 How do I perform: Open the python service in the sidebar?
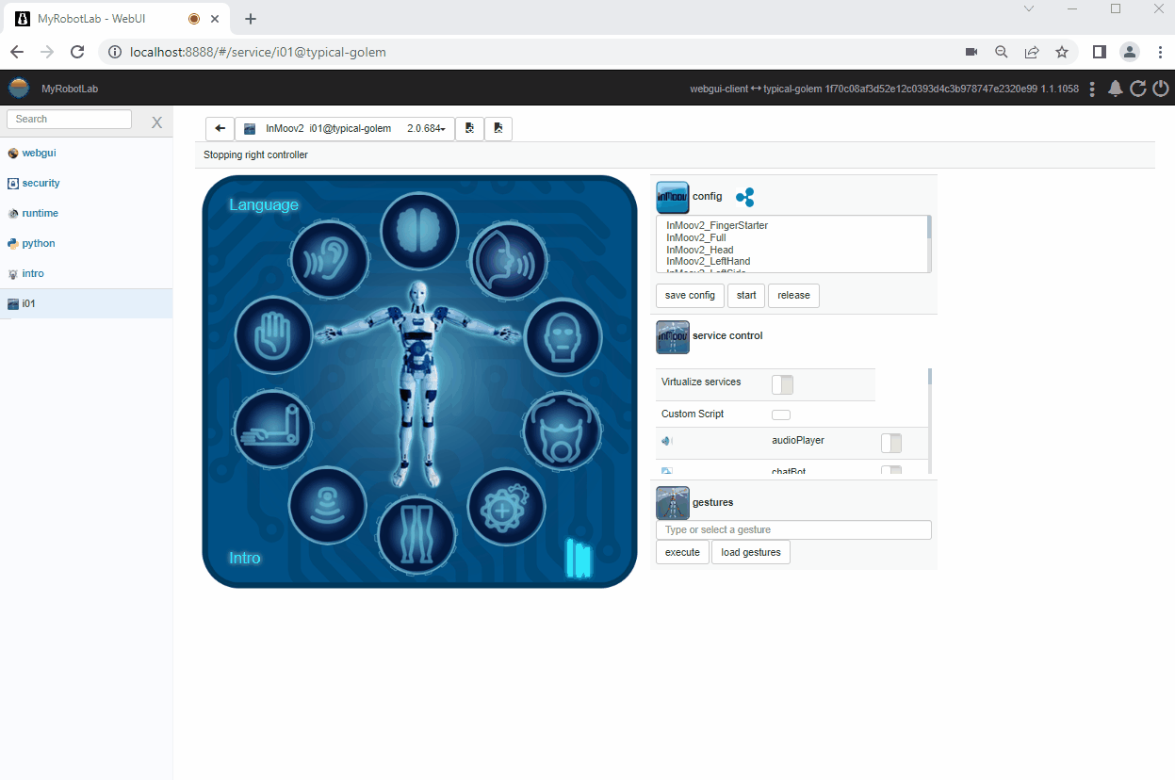[39, 243]
